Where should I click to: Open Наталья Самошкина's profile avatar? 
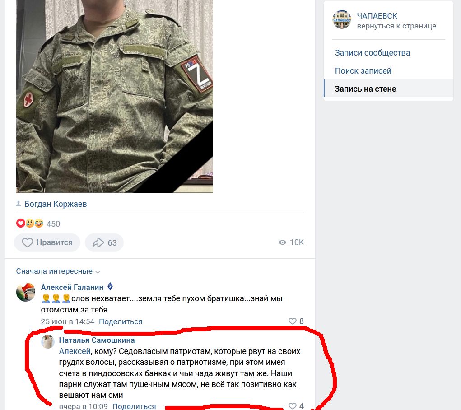click(47, 342)
